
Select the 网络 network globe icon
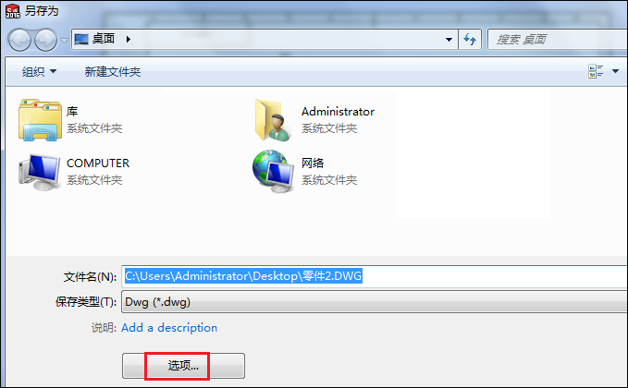coord(274,171)
